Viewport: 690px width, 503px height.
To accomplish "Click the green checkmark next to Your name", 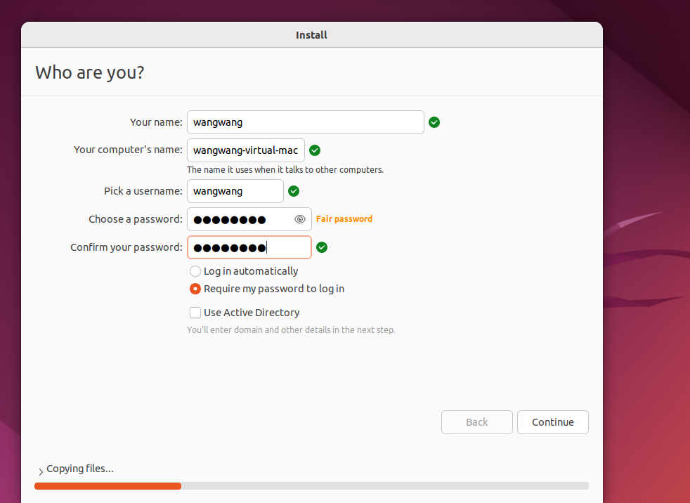I will point(434,122).
